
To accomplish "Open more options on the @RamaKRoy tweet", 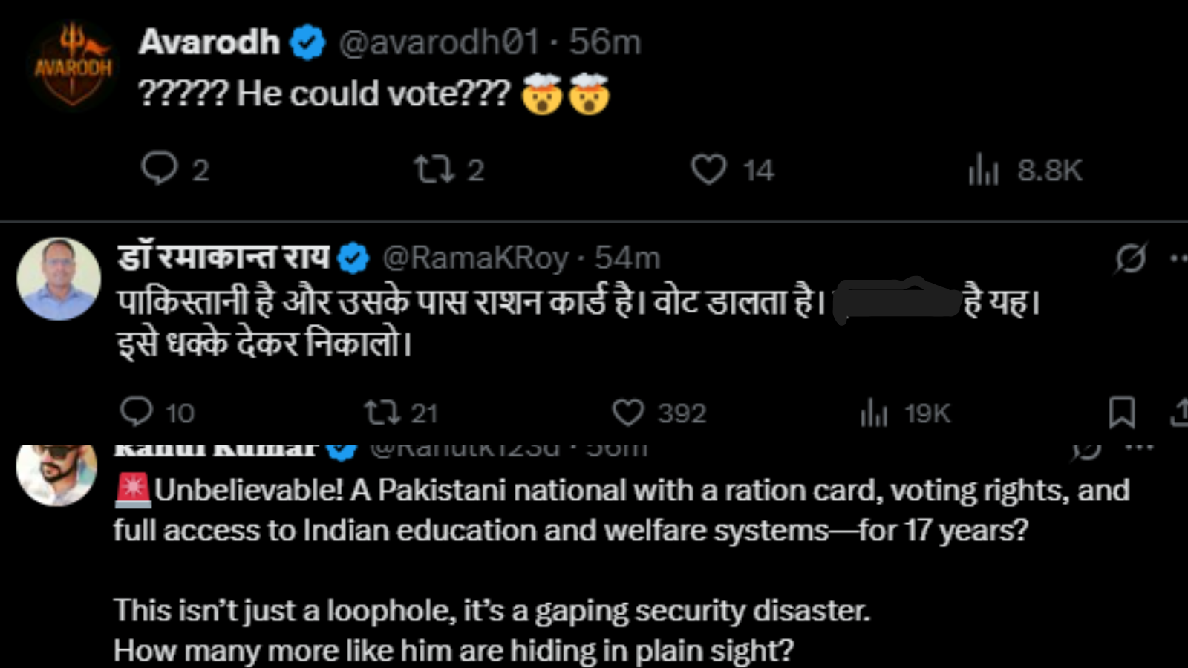I will point(1178,258).
